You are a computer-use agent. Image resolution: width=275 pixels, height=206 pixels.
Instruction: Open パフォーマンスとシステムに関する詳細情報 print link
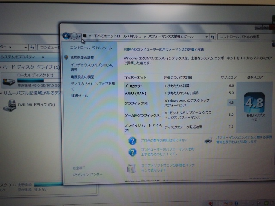244,139
